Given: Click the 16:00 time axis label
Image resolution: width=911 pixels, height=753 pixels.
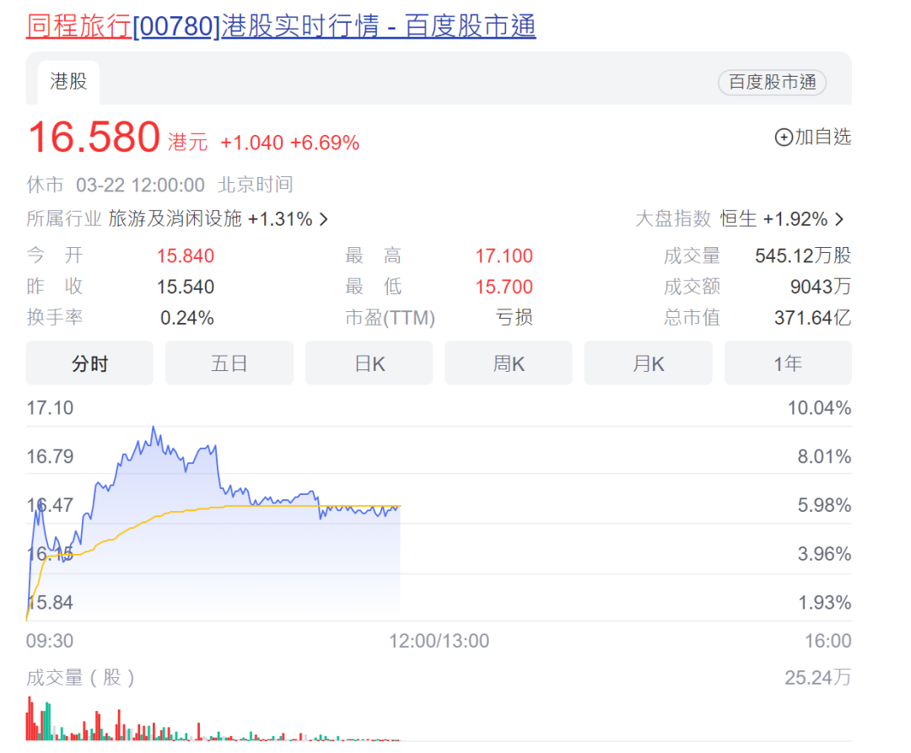Looking at the screenshot, I should (x=828, y=641).
